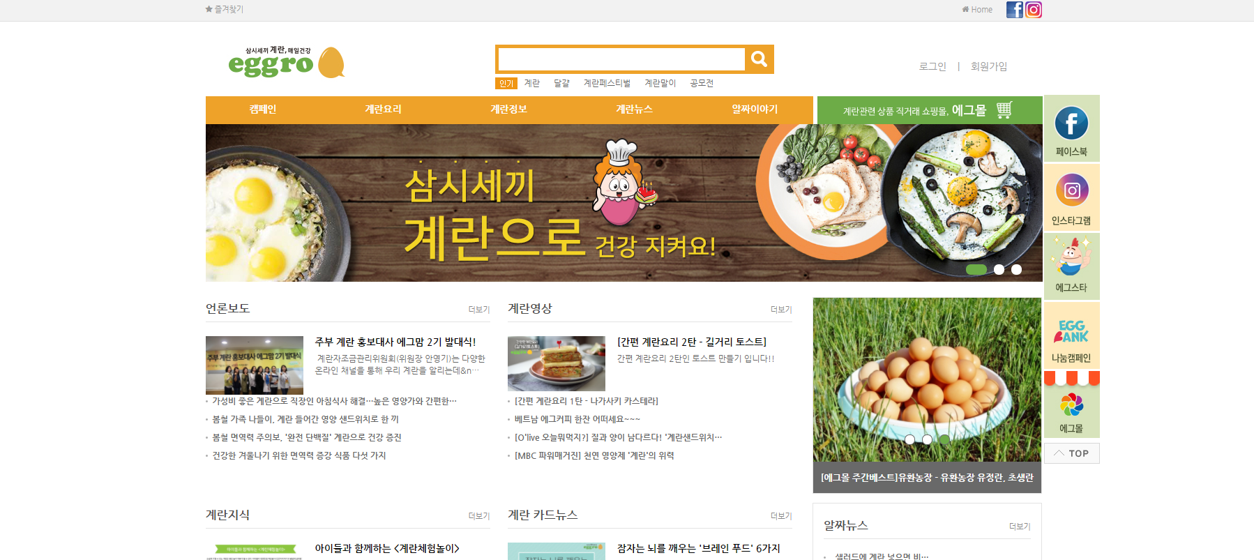Open the Facebook icon in top bar
1254x560 pixels.
(1015, 10)
